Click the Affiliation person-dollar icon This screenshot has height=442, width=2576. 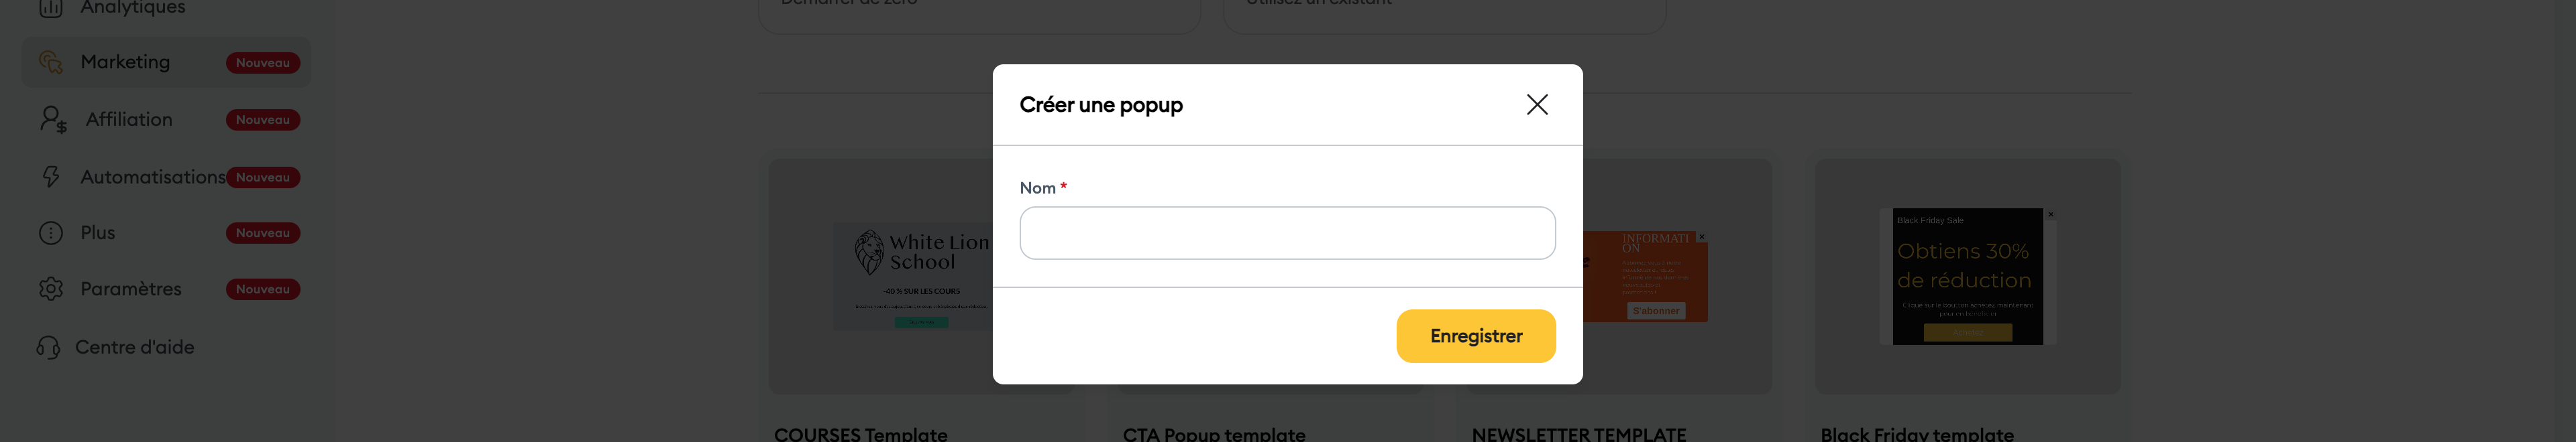point(53,120)
